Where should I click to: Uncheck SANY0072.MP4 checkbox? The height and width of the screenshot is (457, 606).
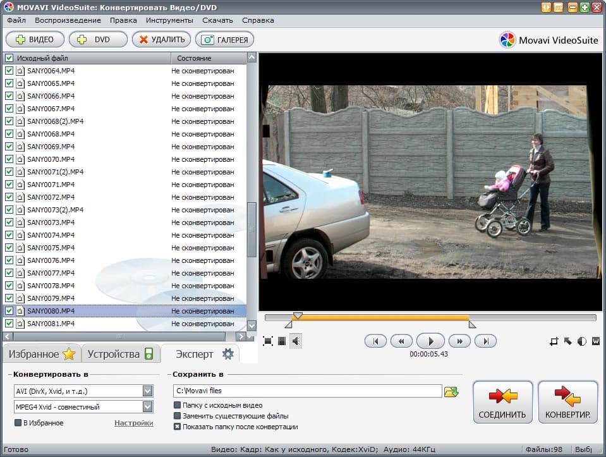coord(9,197)
